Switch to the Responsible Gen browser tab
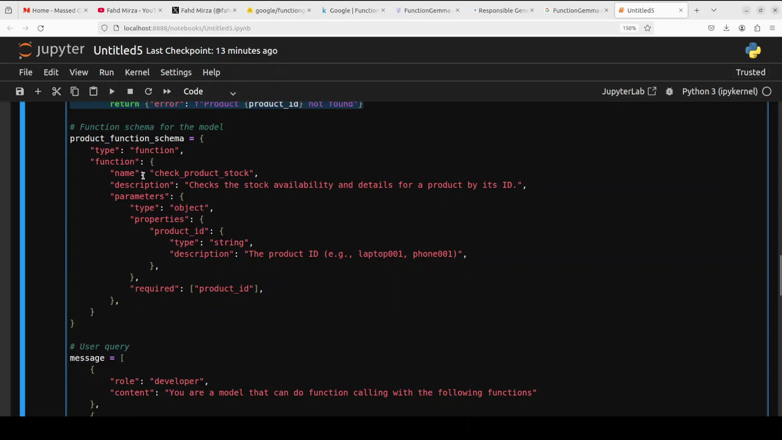Image resolution: width=782 pixels, height=440 pixels. tap(501, 10)
